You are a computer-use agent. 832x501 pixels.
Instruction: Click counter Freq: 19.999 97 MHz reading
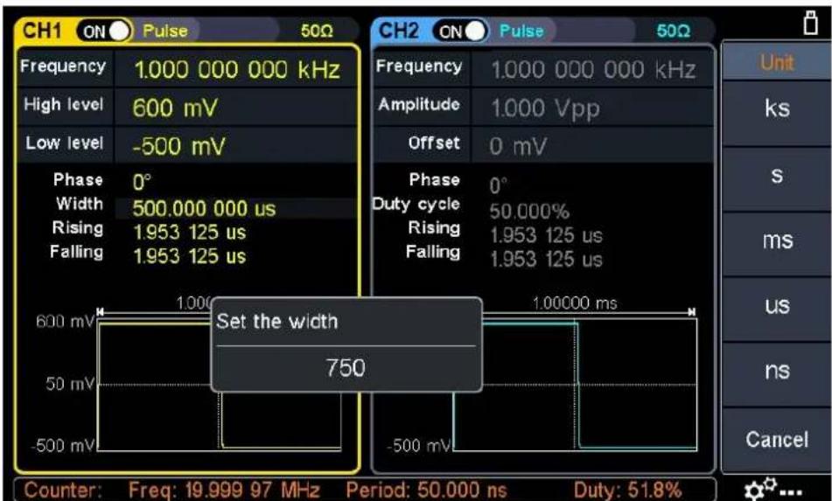223,490
